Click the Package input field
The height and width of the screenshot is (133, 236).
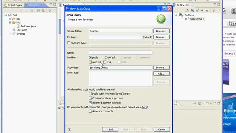tap(115, 37)
